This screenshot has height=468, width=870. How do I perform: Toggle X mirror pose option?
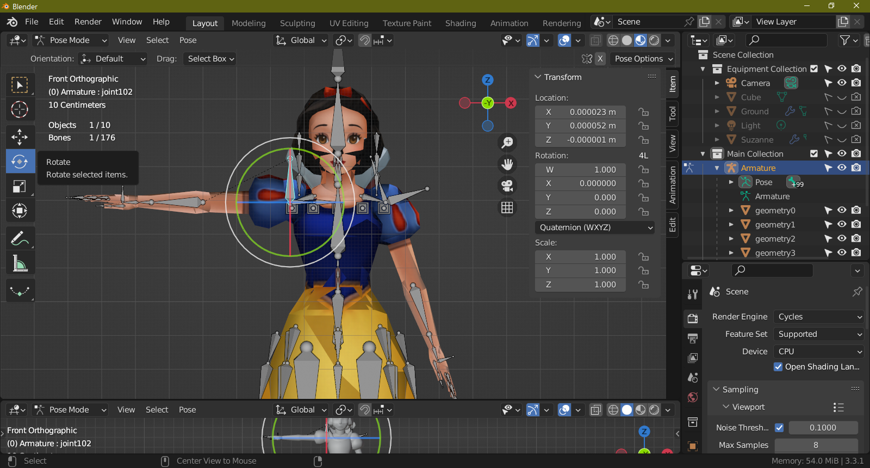coord(600,59)
